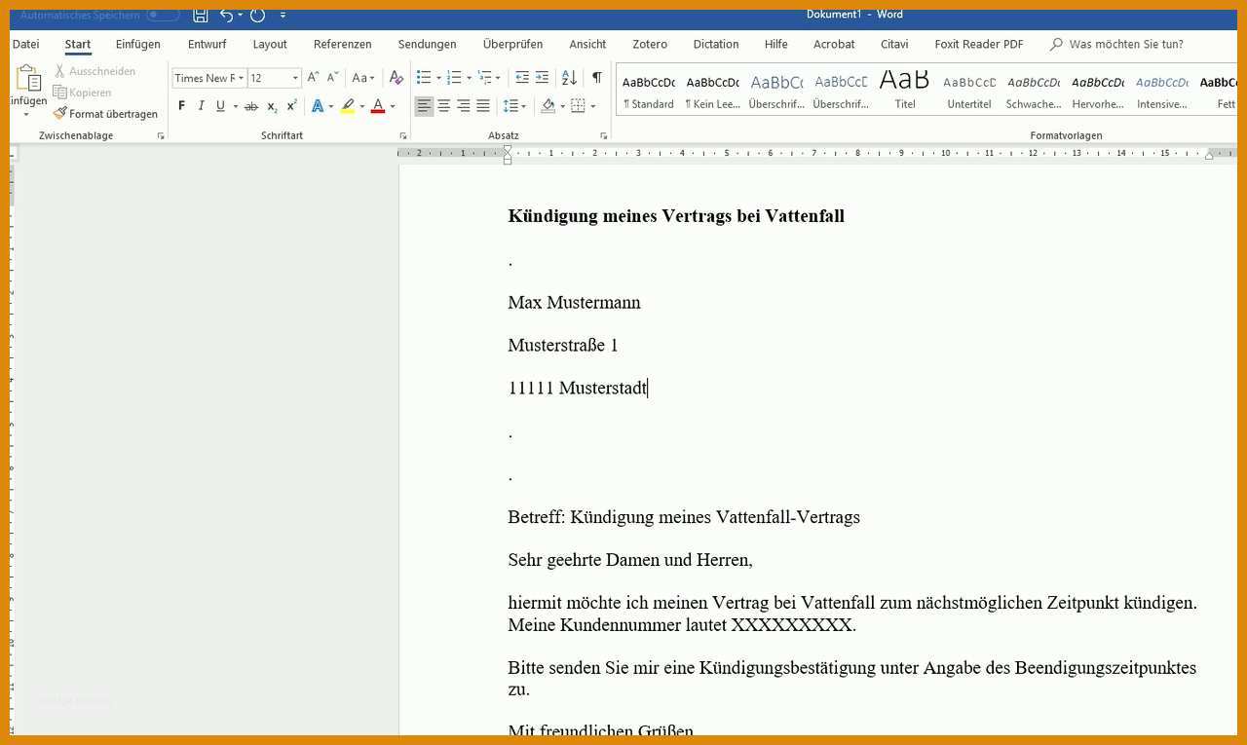Open the Referenzen tab
Viewport: 1247px width, 745px height.
342,44
